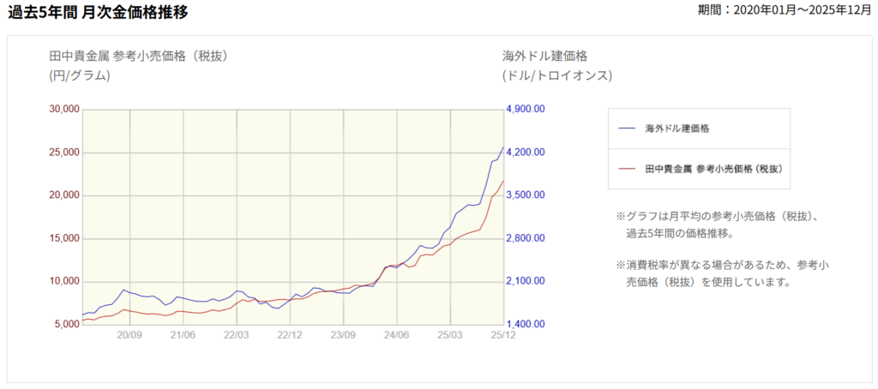The width and height of the screenshot is (878, 389).
Task: Click the 20/09 x-axis label
Action: tap(129, 336)
